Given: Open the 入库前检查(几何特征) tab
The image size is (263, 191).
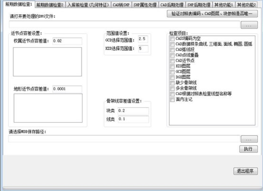Looking at the screenshot, I should click(88, 5).
